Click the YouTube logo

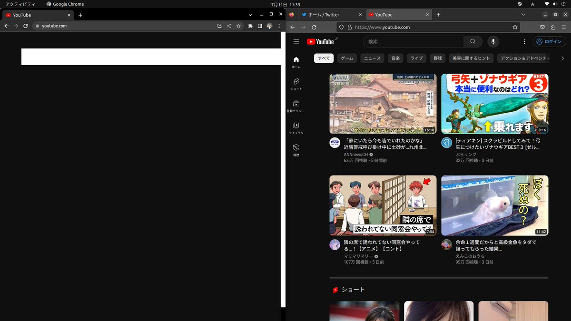click(321, 42)
